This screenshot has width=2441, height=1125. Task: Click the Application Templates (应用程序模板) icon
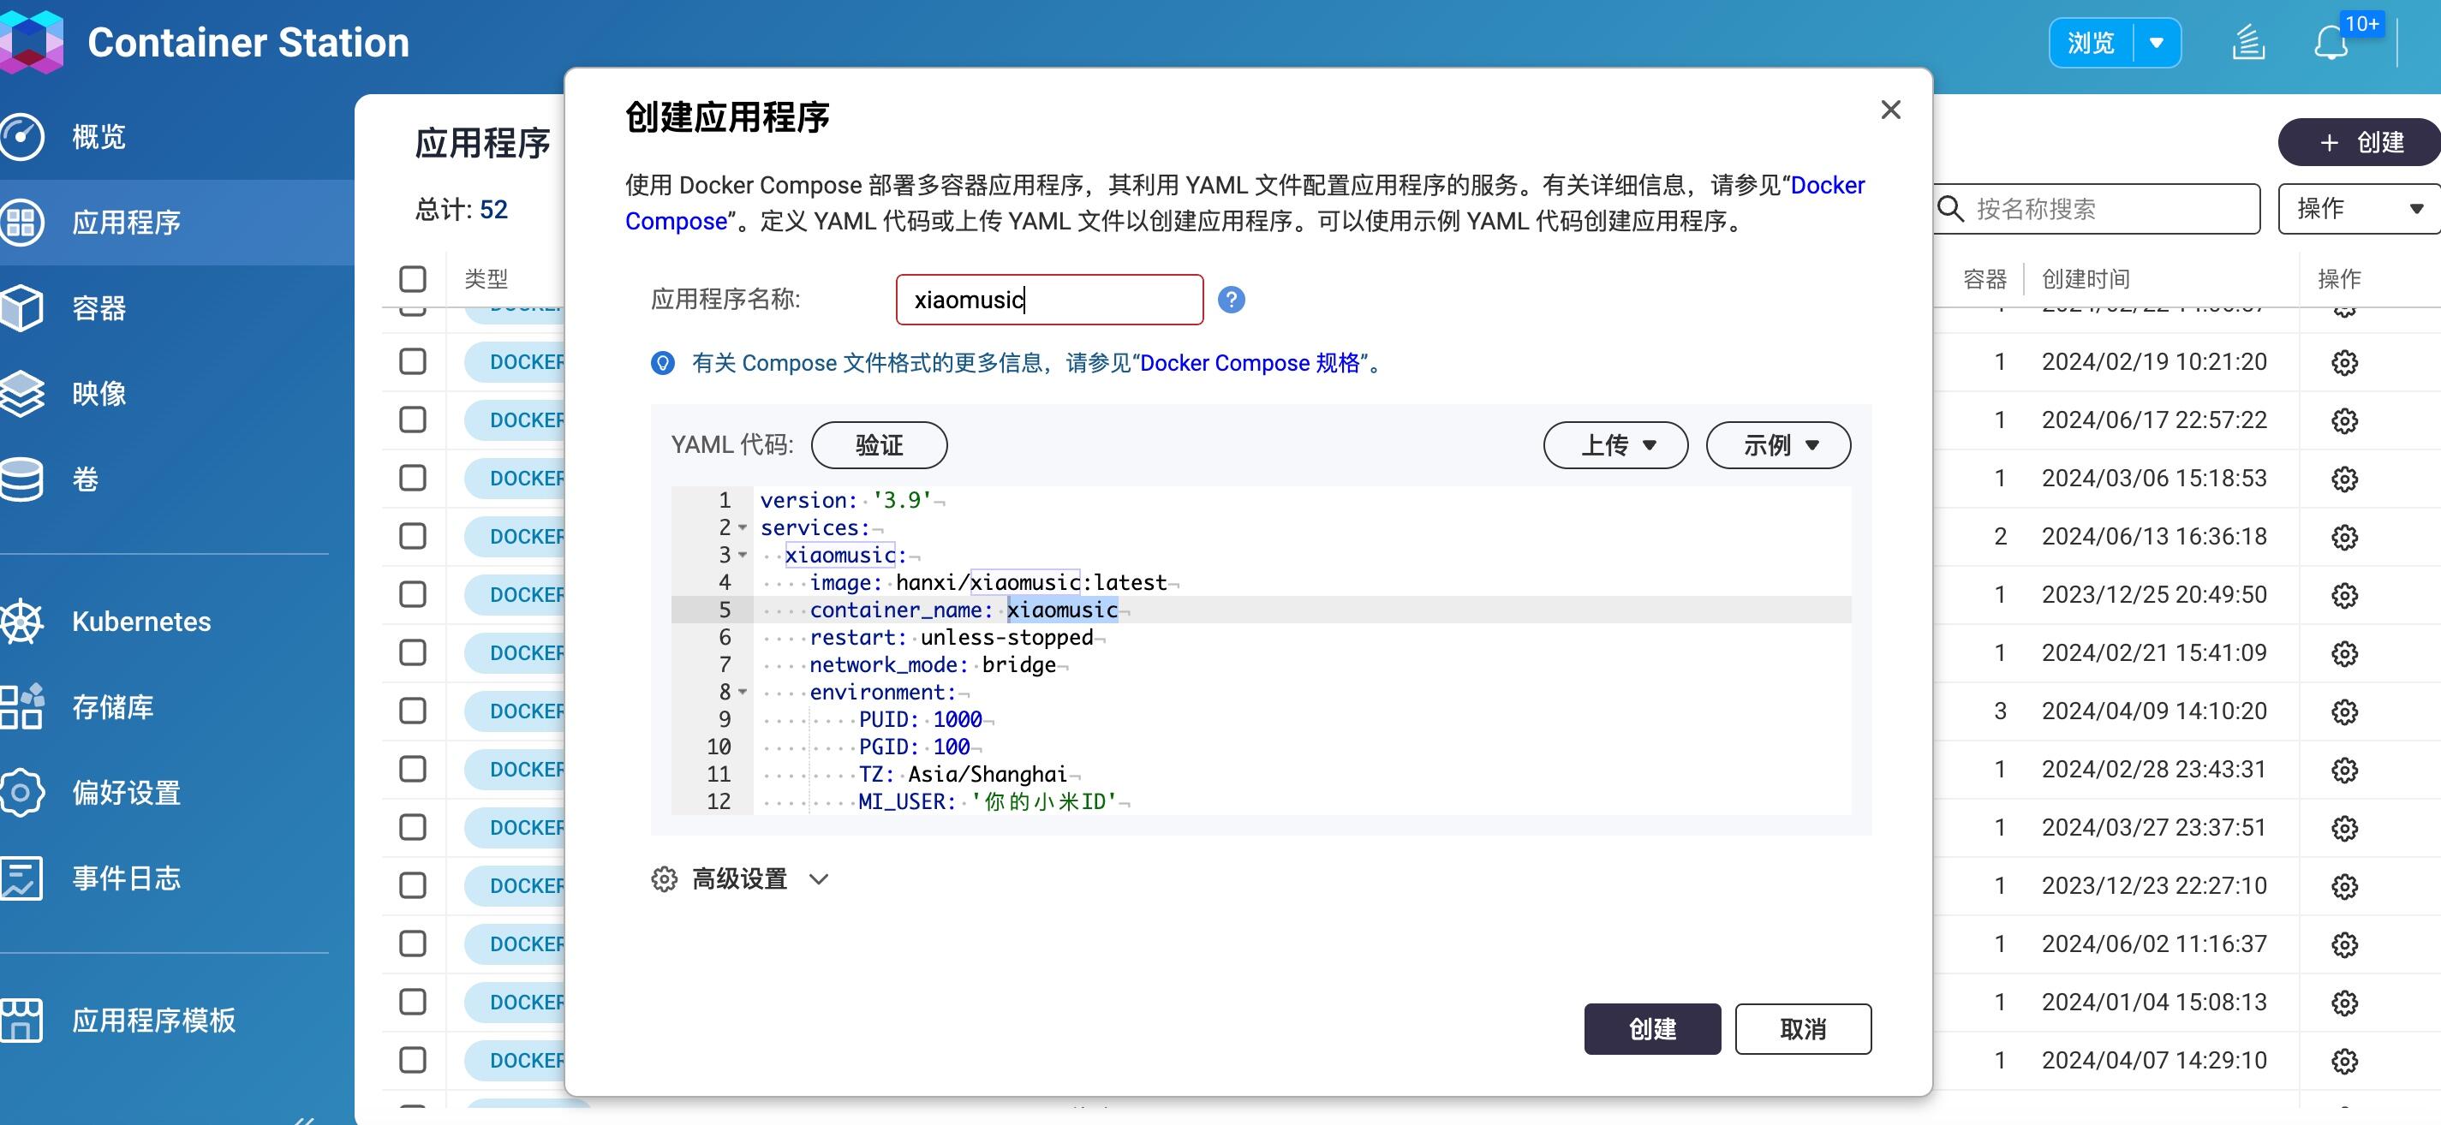point(21,1020)
